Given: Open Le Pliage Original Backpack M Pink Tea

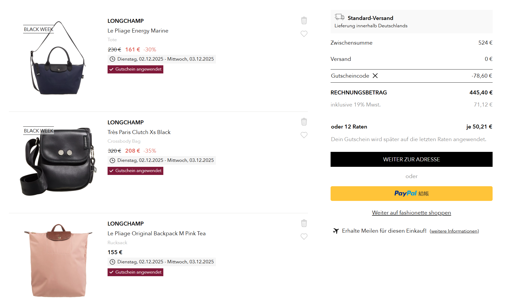Looking at the screenshot, I should (x=156, y=233).
